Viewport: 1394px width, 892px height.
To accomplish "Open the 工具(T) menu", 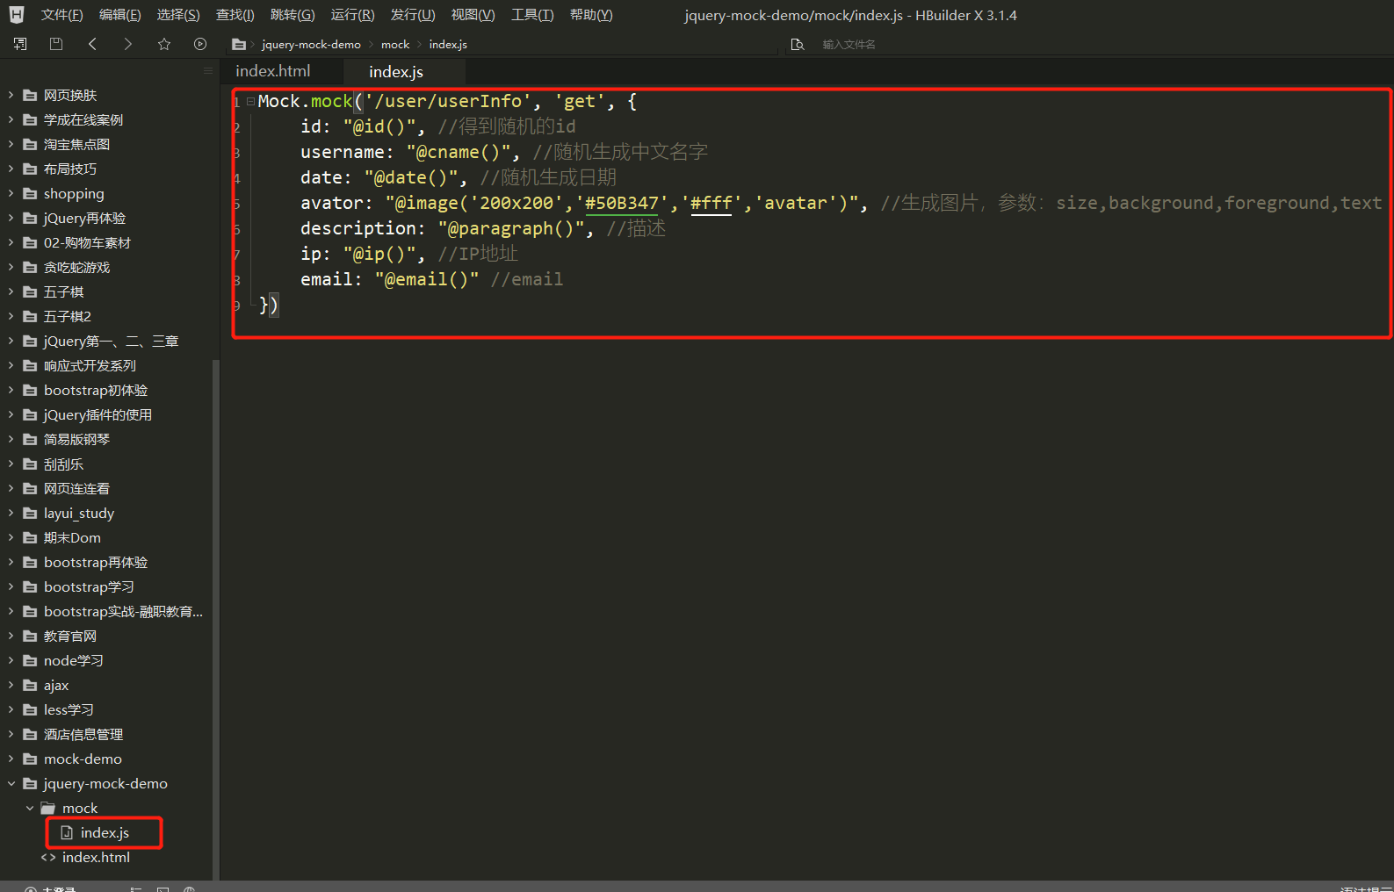I will (x=532, y=15).
